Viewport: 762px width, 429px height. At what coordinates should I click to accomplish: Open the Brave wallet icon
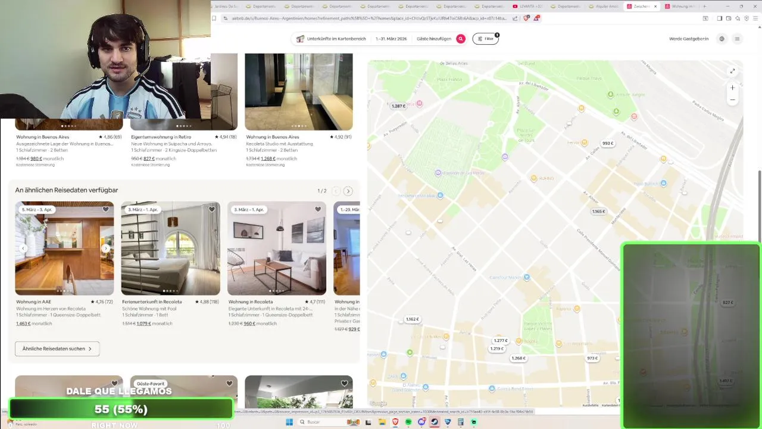(729, 18)
